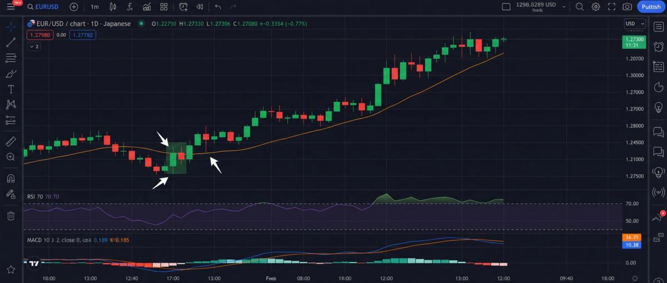Add symbol with plus circle button
The width and height of the screenshot is (667, 283).
[x=74, y=7]
